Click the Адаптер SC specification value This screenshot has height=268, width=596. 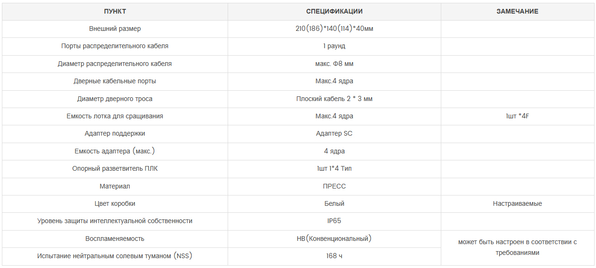coord(334,133)
